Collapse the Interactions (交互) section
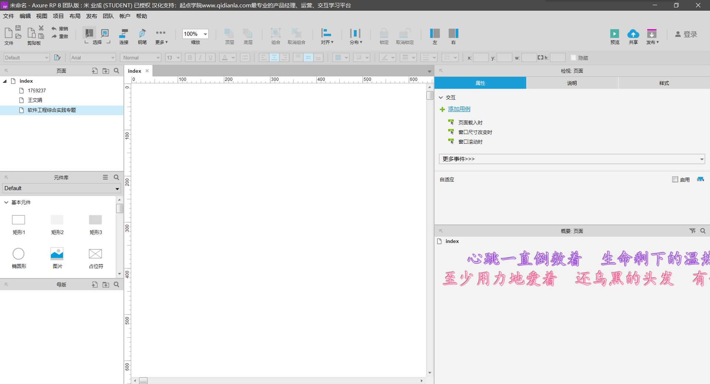The width and height of the screenshot is (710, 384). pos(441,97)
